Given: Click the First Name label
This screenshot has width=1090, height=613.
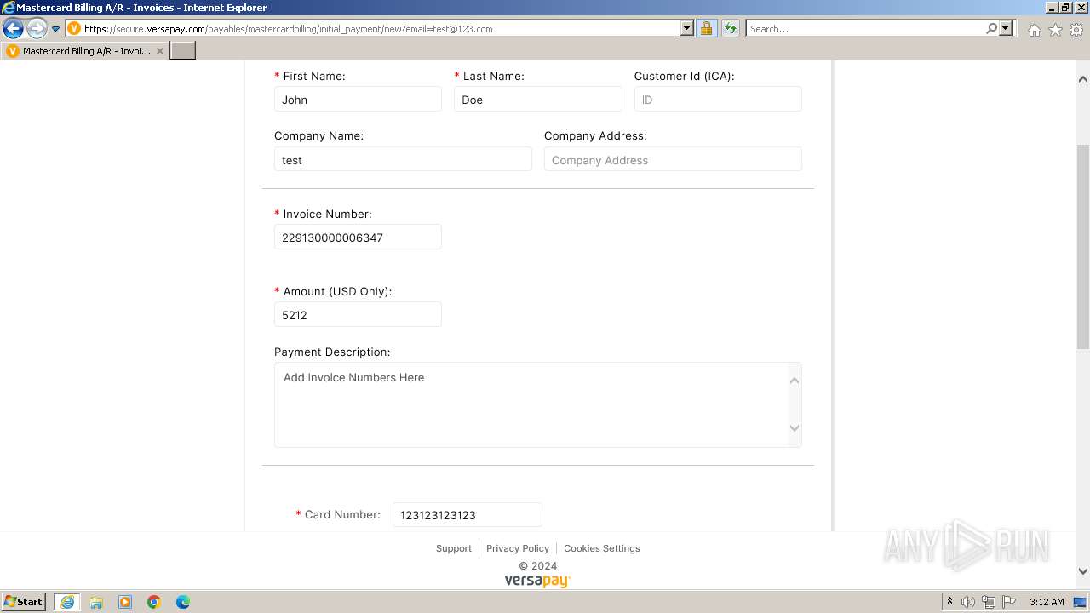Looking at the screenshot, I should click(314, 76).
